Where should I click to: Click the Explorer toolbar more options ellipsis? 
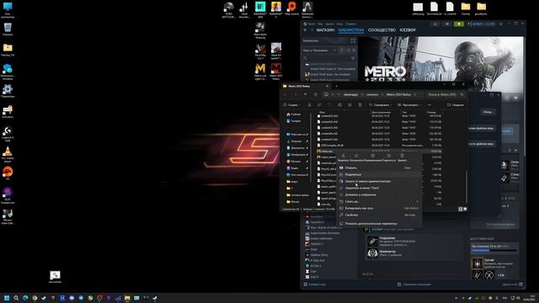[x=430, y=104]
